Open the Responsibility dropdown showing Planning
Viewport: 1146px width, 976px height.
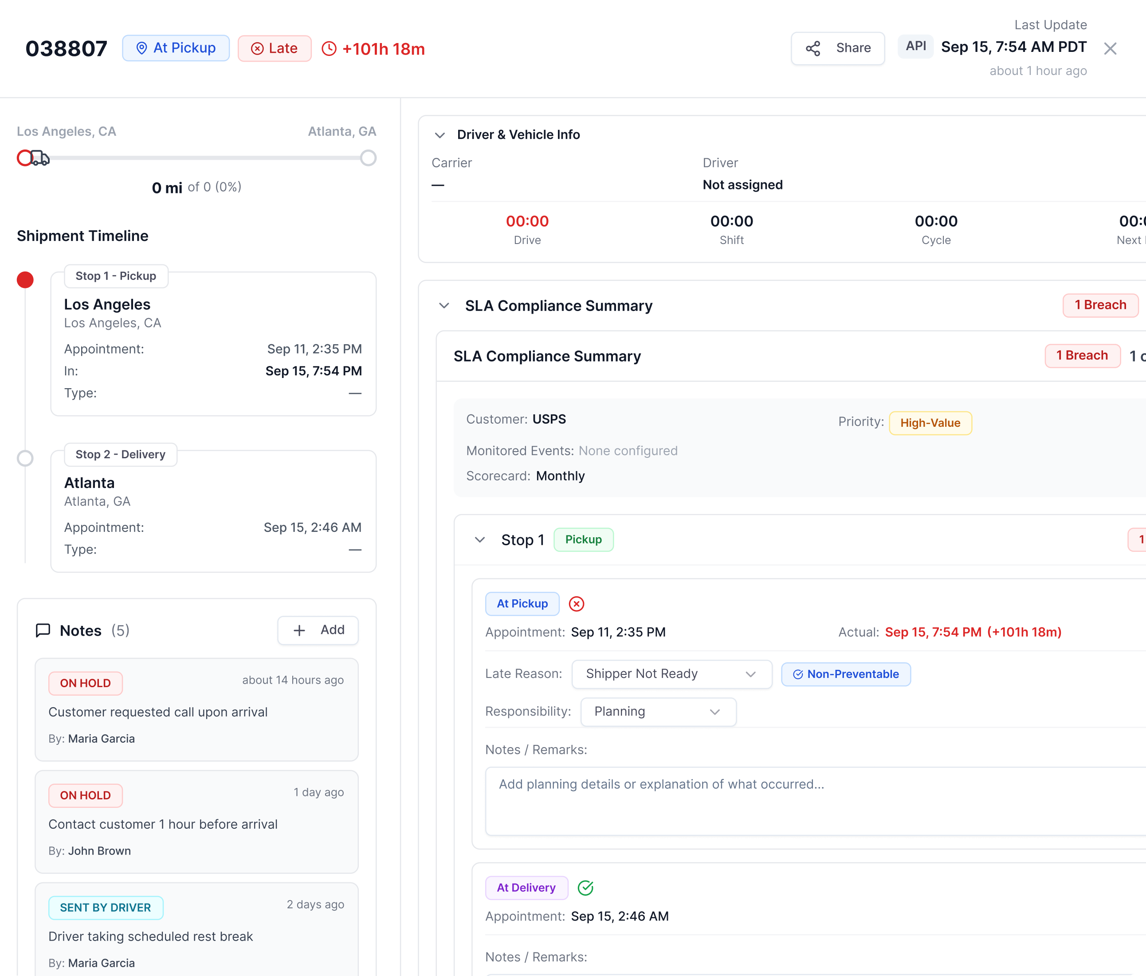tap(658, 712)
